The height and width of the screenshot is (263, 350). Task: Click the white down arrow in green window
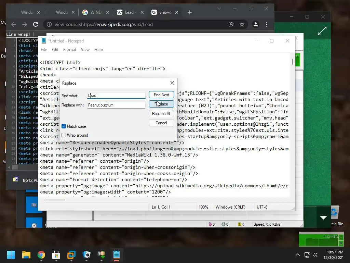click(x=323, y=217)
